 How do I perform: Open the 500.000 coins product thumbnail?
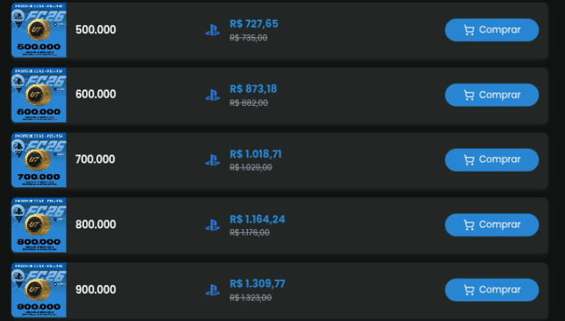[x=39, y=30]
